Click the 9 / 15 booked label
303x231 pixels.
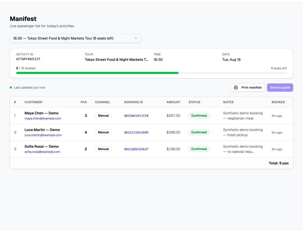26,68
